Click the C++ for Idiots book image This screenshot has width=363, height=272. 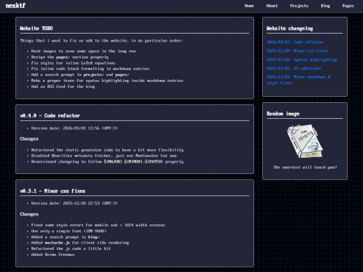(x=305, y=141)
